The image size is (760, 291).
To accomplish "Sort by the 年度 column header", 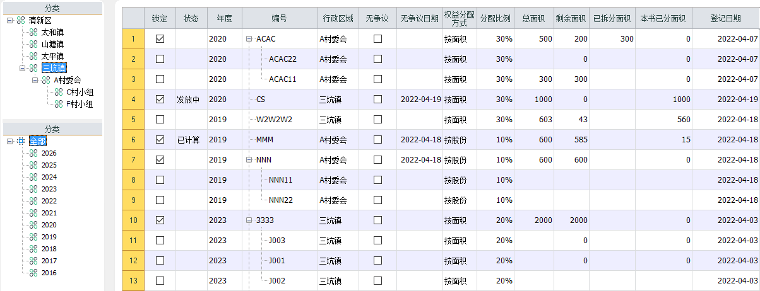I will click(224, 18).
